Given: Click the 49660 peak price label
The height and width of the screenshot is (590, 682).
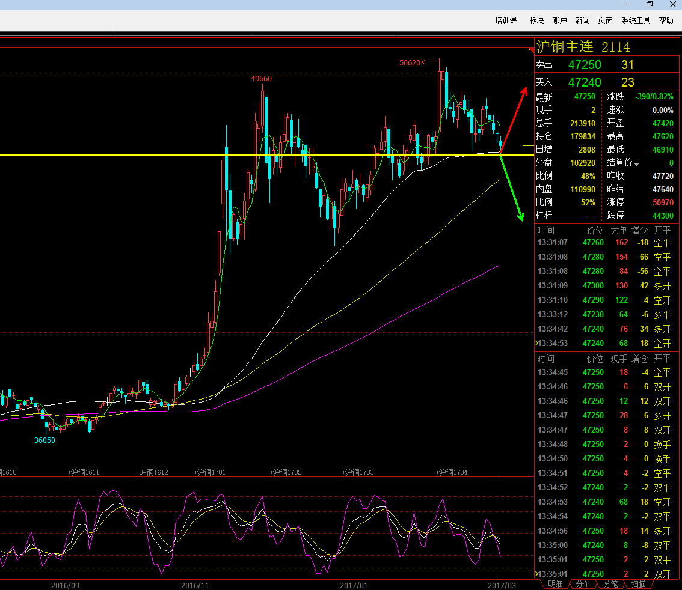Looking at the screenshot, I should click(x=261, y=79).
